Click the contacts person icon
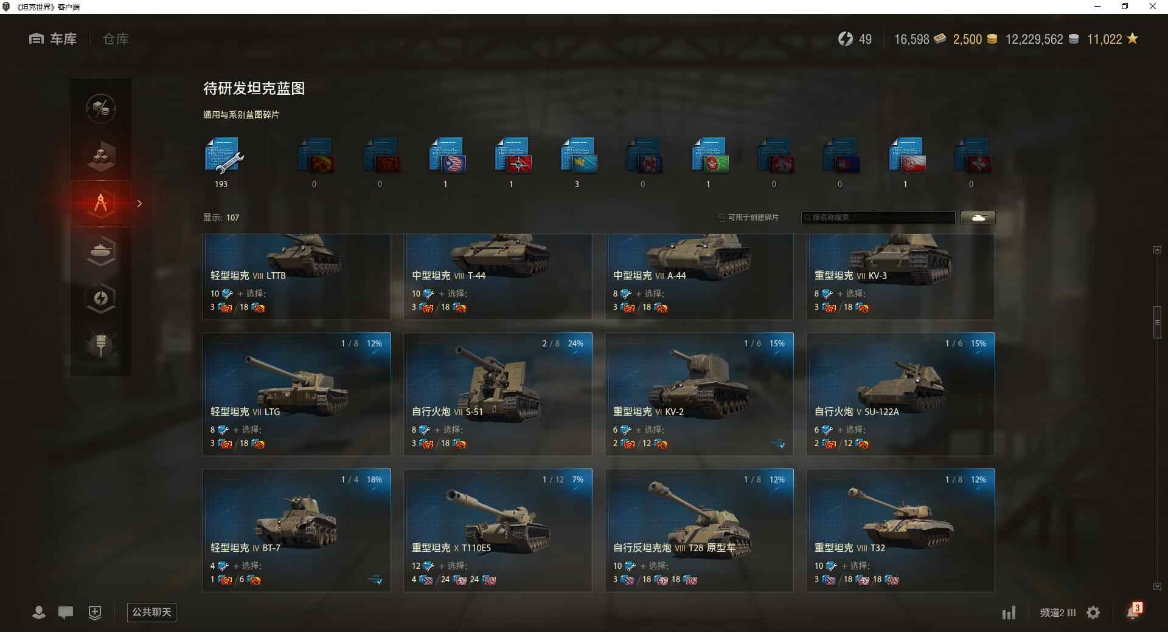Screen dimensions: 1168x632 (38, 613)
